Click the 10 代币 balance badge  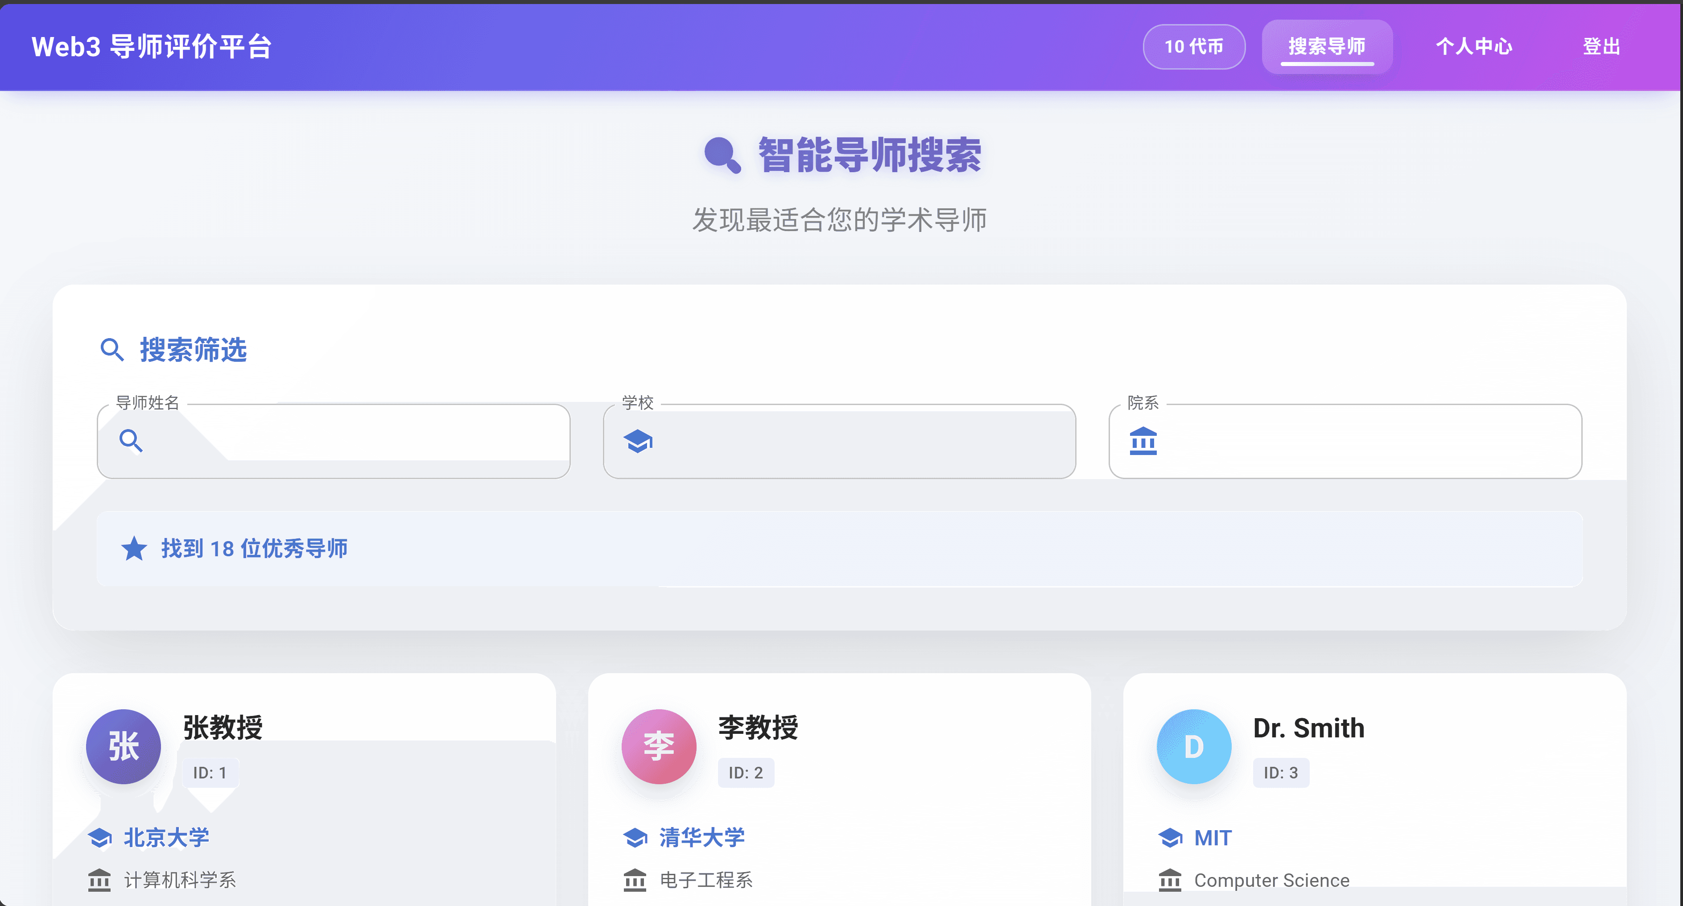coord(1194,46)
